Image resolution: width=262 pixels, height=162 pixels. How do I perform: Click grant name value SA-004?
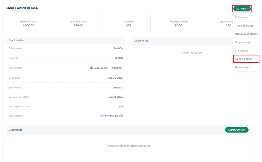[x=118, y=48]
